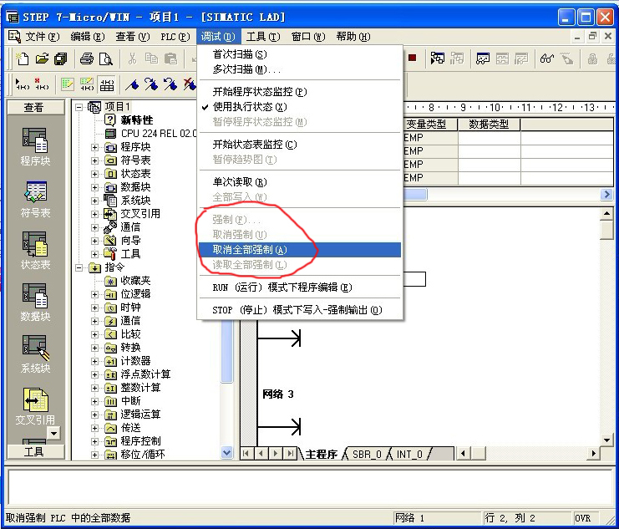Go to previous bookmark flag icon
This screenshot has width=619, height=529.
tap(170, 84)
